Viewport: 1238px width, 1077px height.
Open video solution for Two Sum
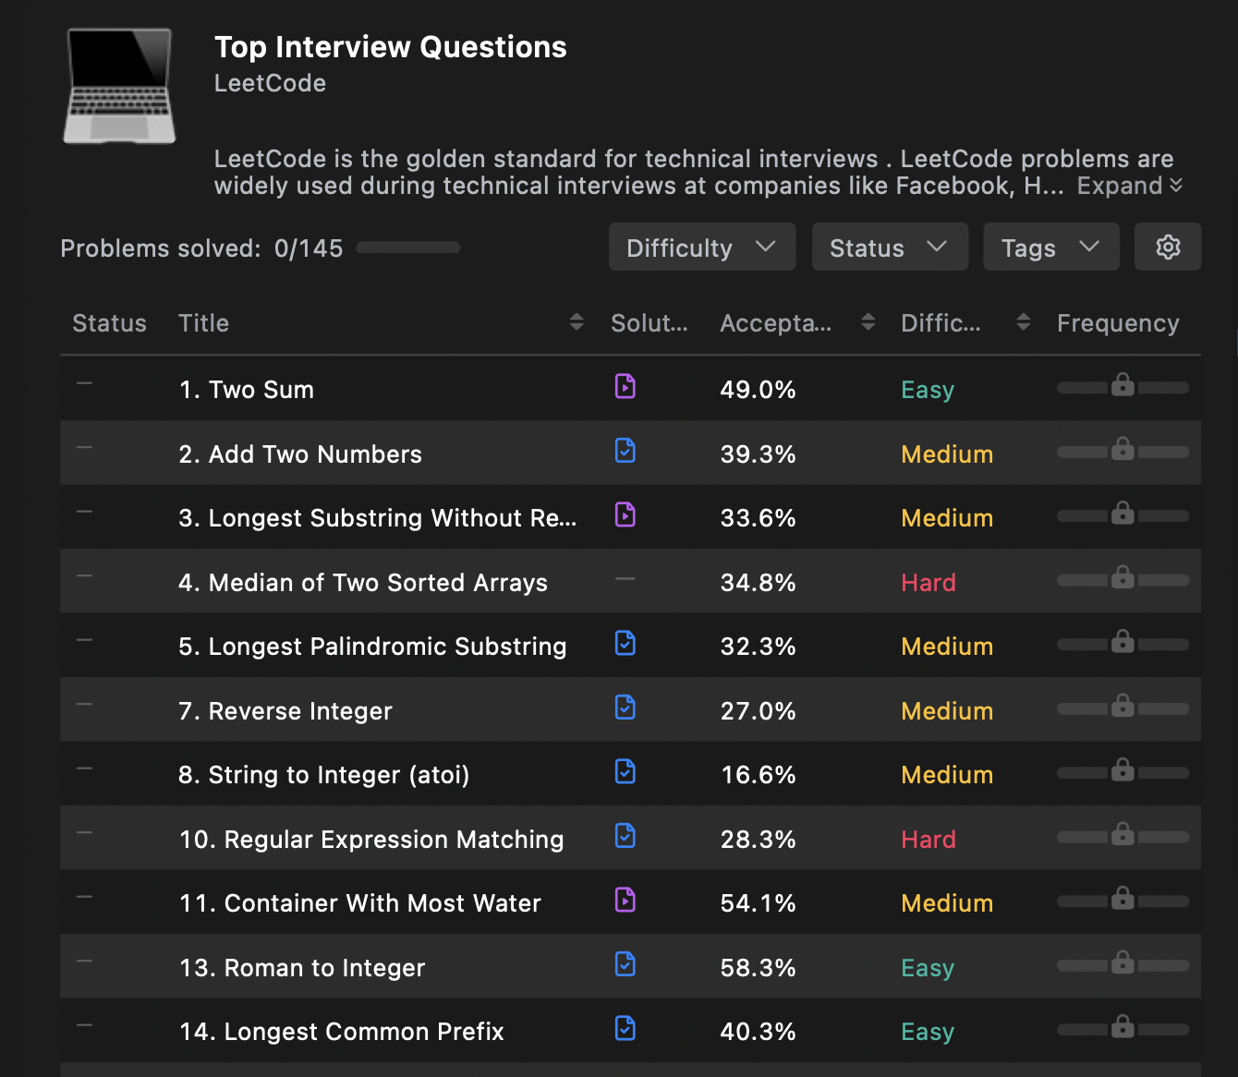click(625, 386)
